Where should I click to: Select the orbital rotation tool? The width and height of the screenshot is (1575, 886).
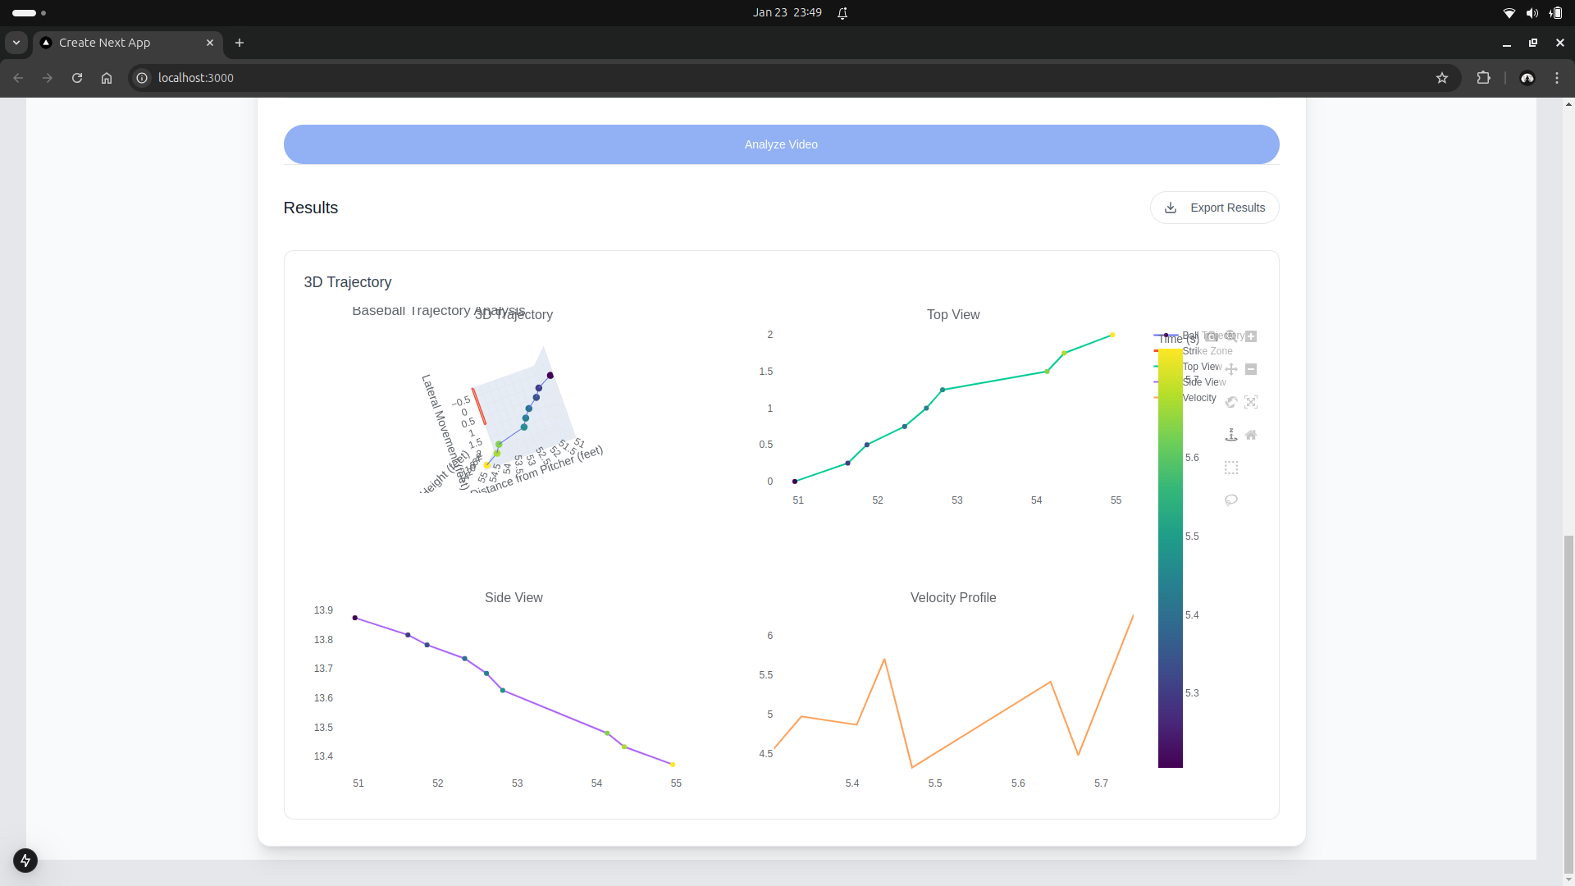[x=1231, y=402]
